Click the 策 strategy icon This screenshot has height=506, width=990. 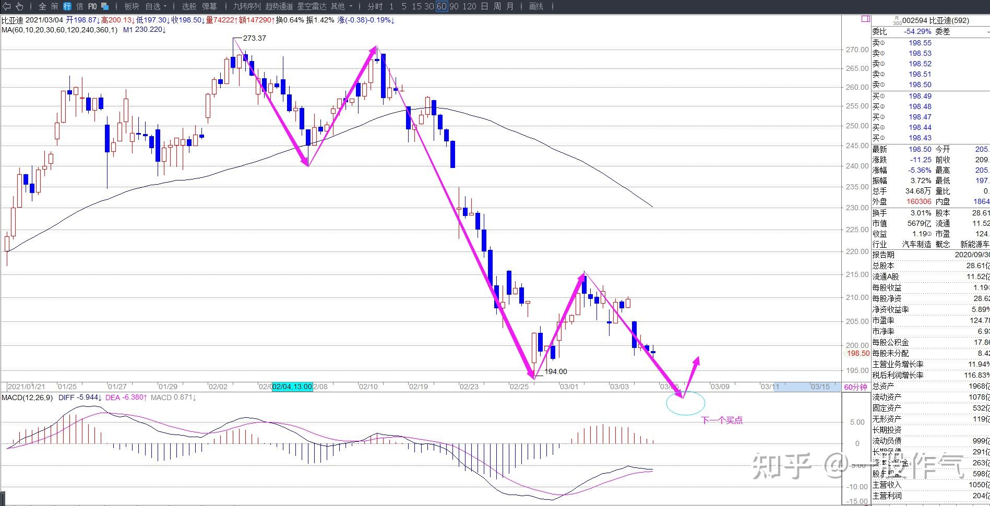pyautogui.click(x=55, y=6)
